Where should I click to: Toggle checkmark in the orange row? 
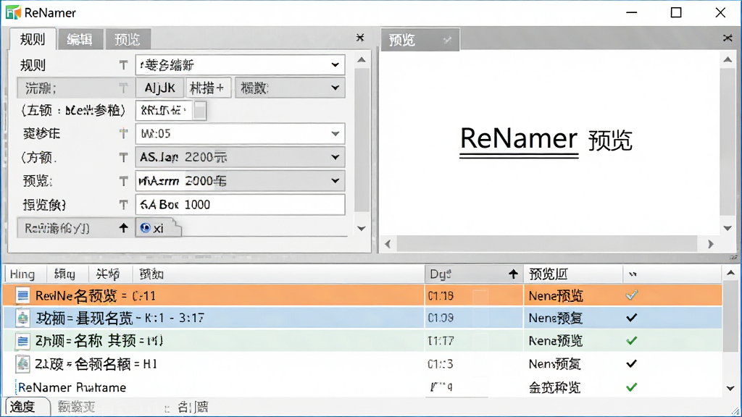click(x=632, y=295)
